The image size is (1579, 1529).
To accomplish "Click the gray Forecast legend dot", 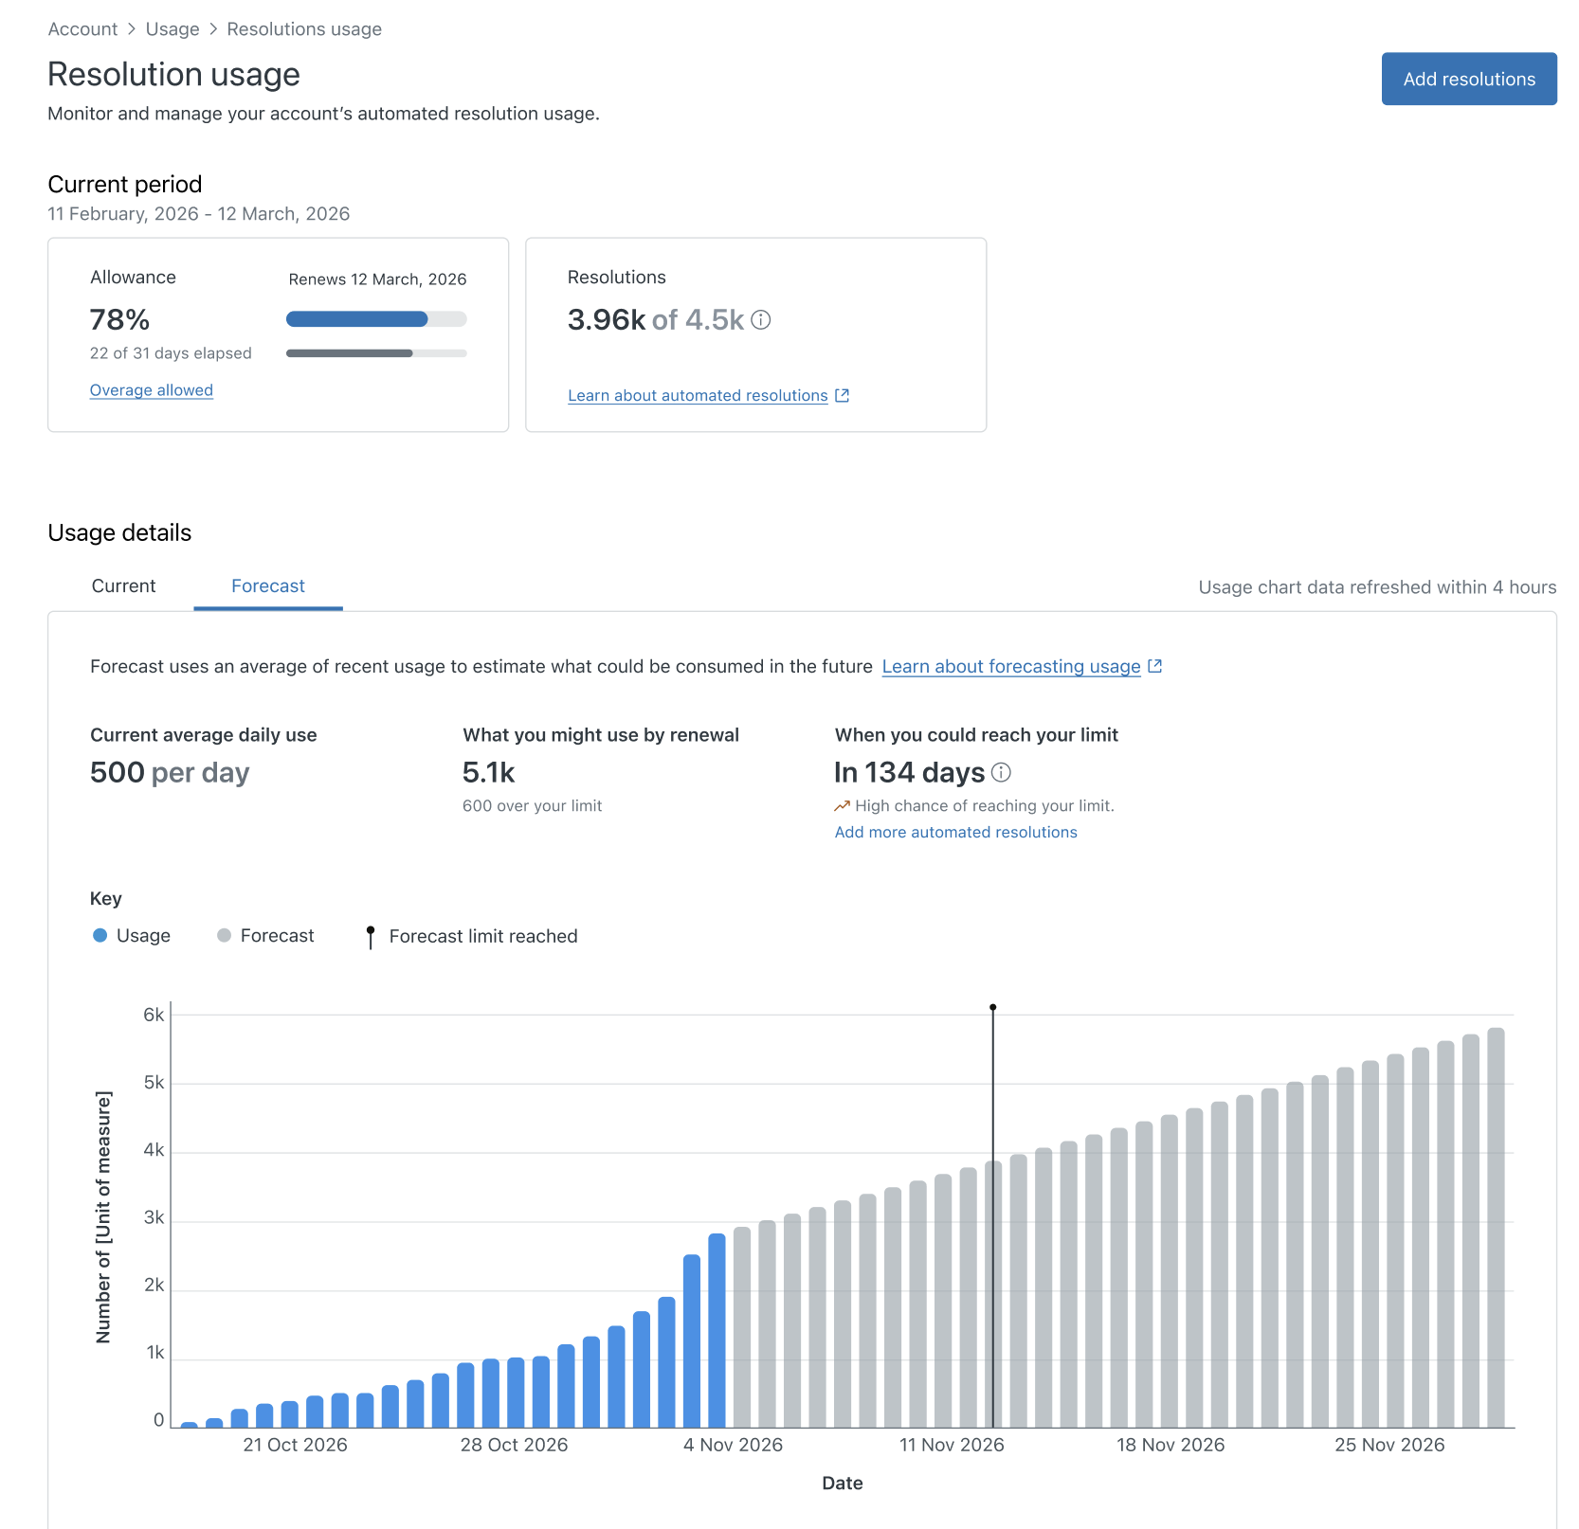I will [224, 936].
